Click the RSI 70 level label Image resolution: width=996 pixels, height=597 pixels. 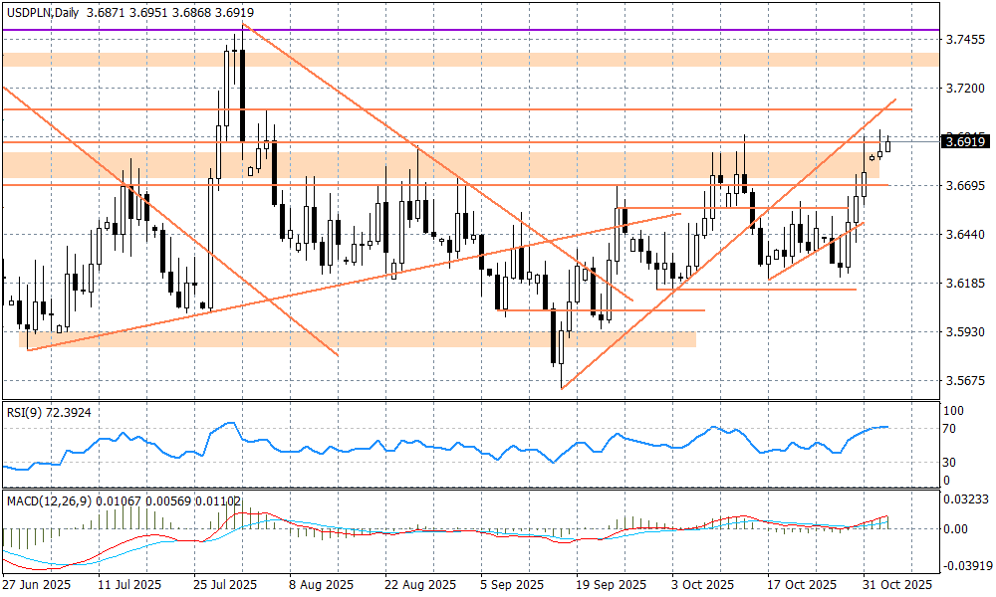pyautogui.click(x=949, y=429)
